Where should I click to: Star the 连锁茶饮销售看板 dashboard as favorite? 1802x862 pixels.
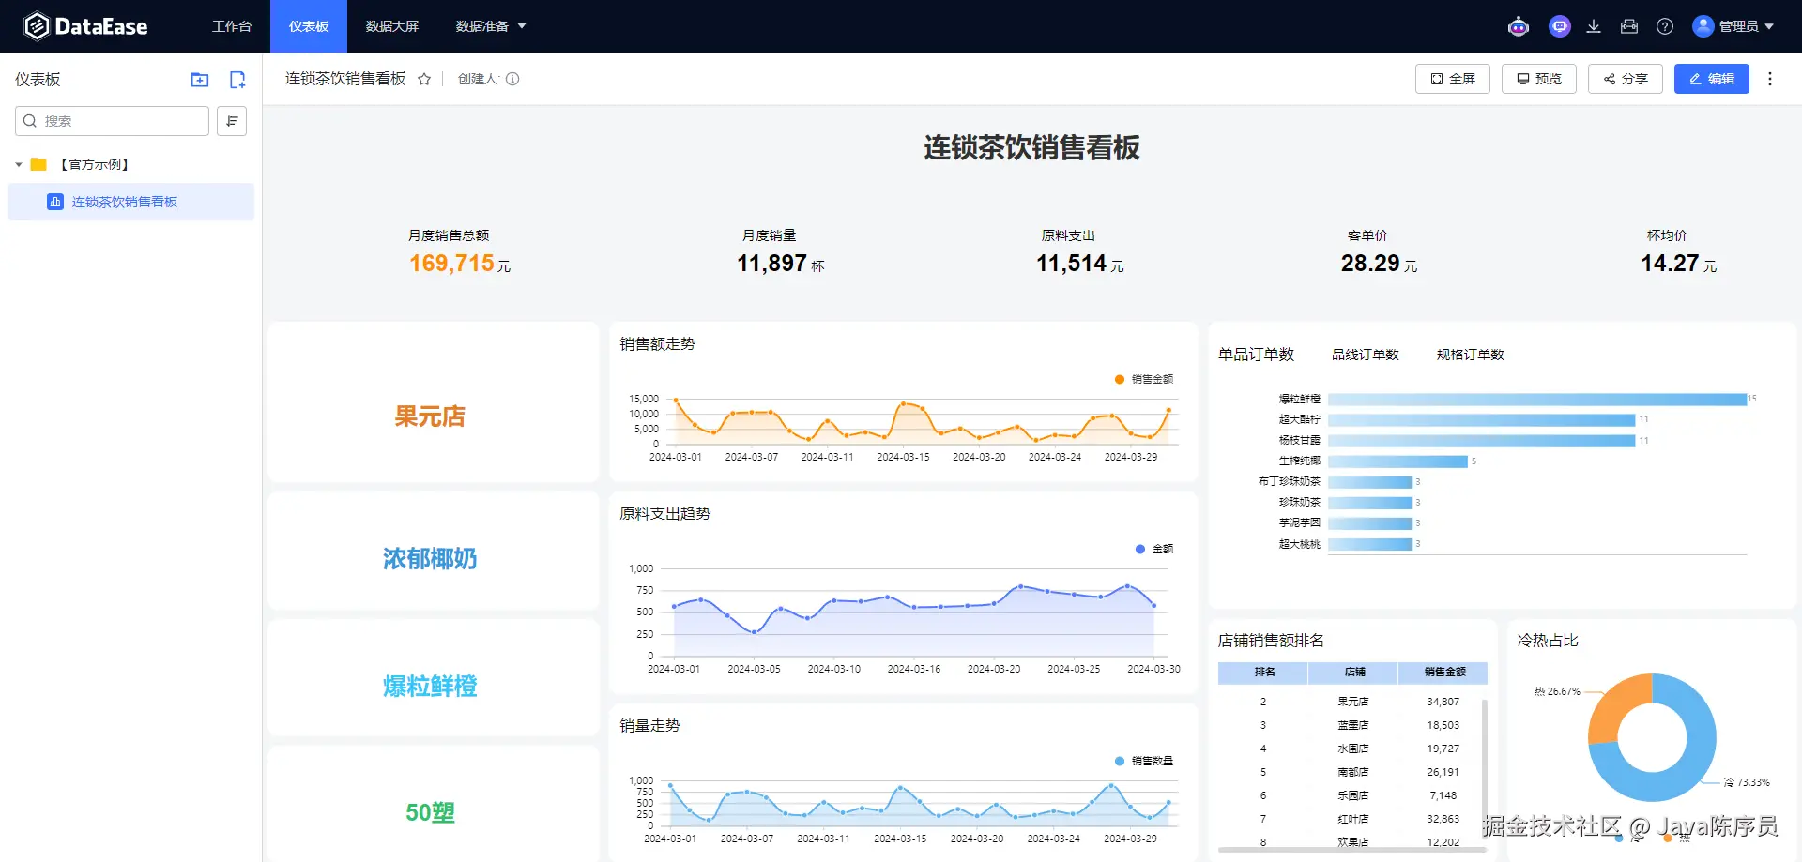tap(424, 79)
